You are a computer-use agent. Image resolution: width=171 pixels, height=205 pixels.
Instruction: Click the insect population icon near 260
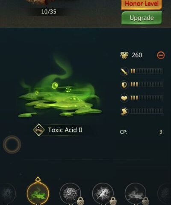pos(124,55)
